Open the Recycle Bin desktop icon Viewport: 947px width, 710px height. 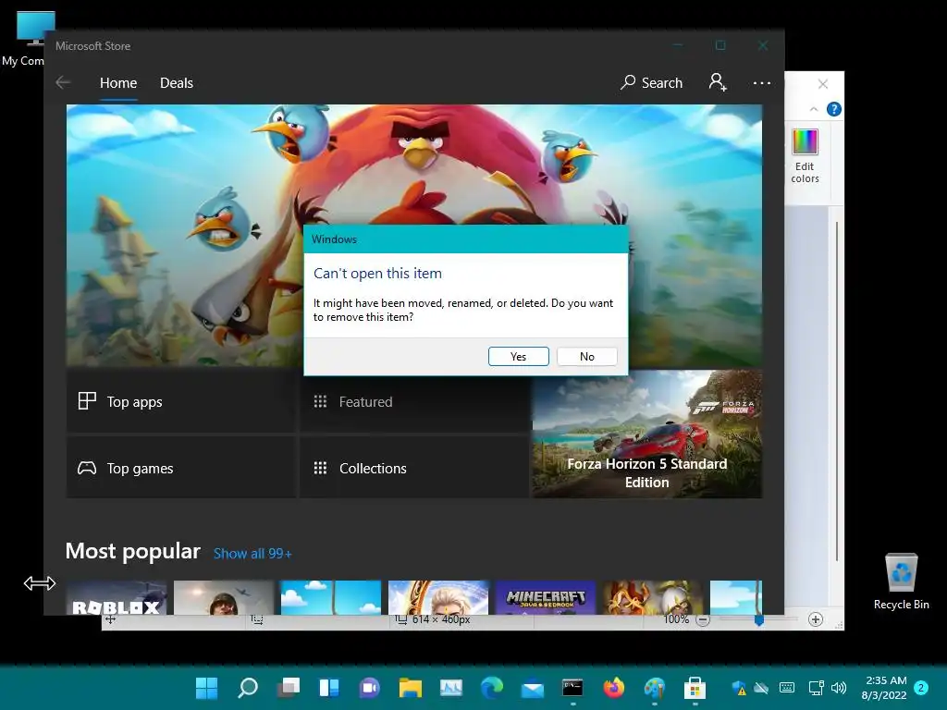coord(901,581)
